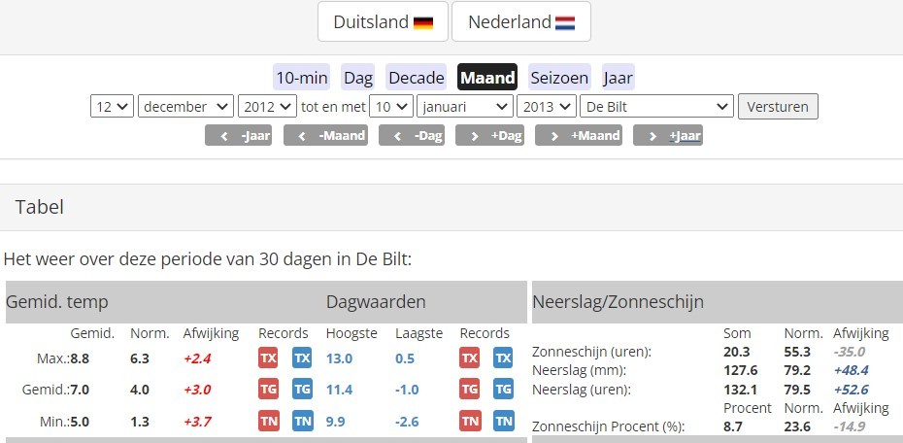
Task: Advance one month with +Maand
Action: tap(579, 135)
